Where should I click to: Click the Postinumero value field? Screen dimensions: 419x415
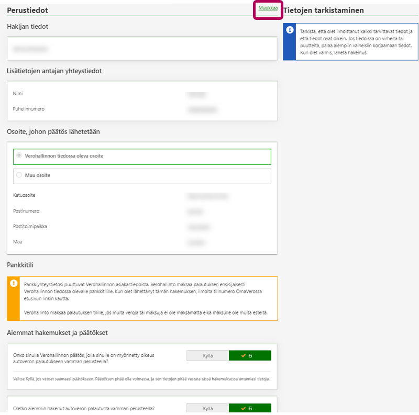point(195,212)
